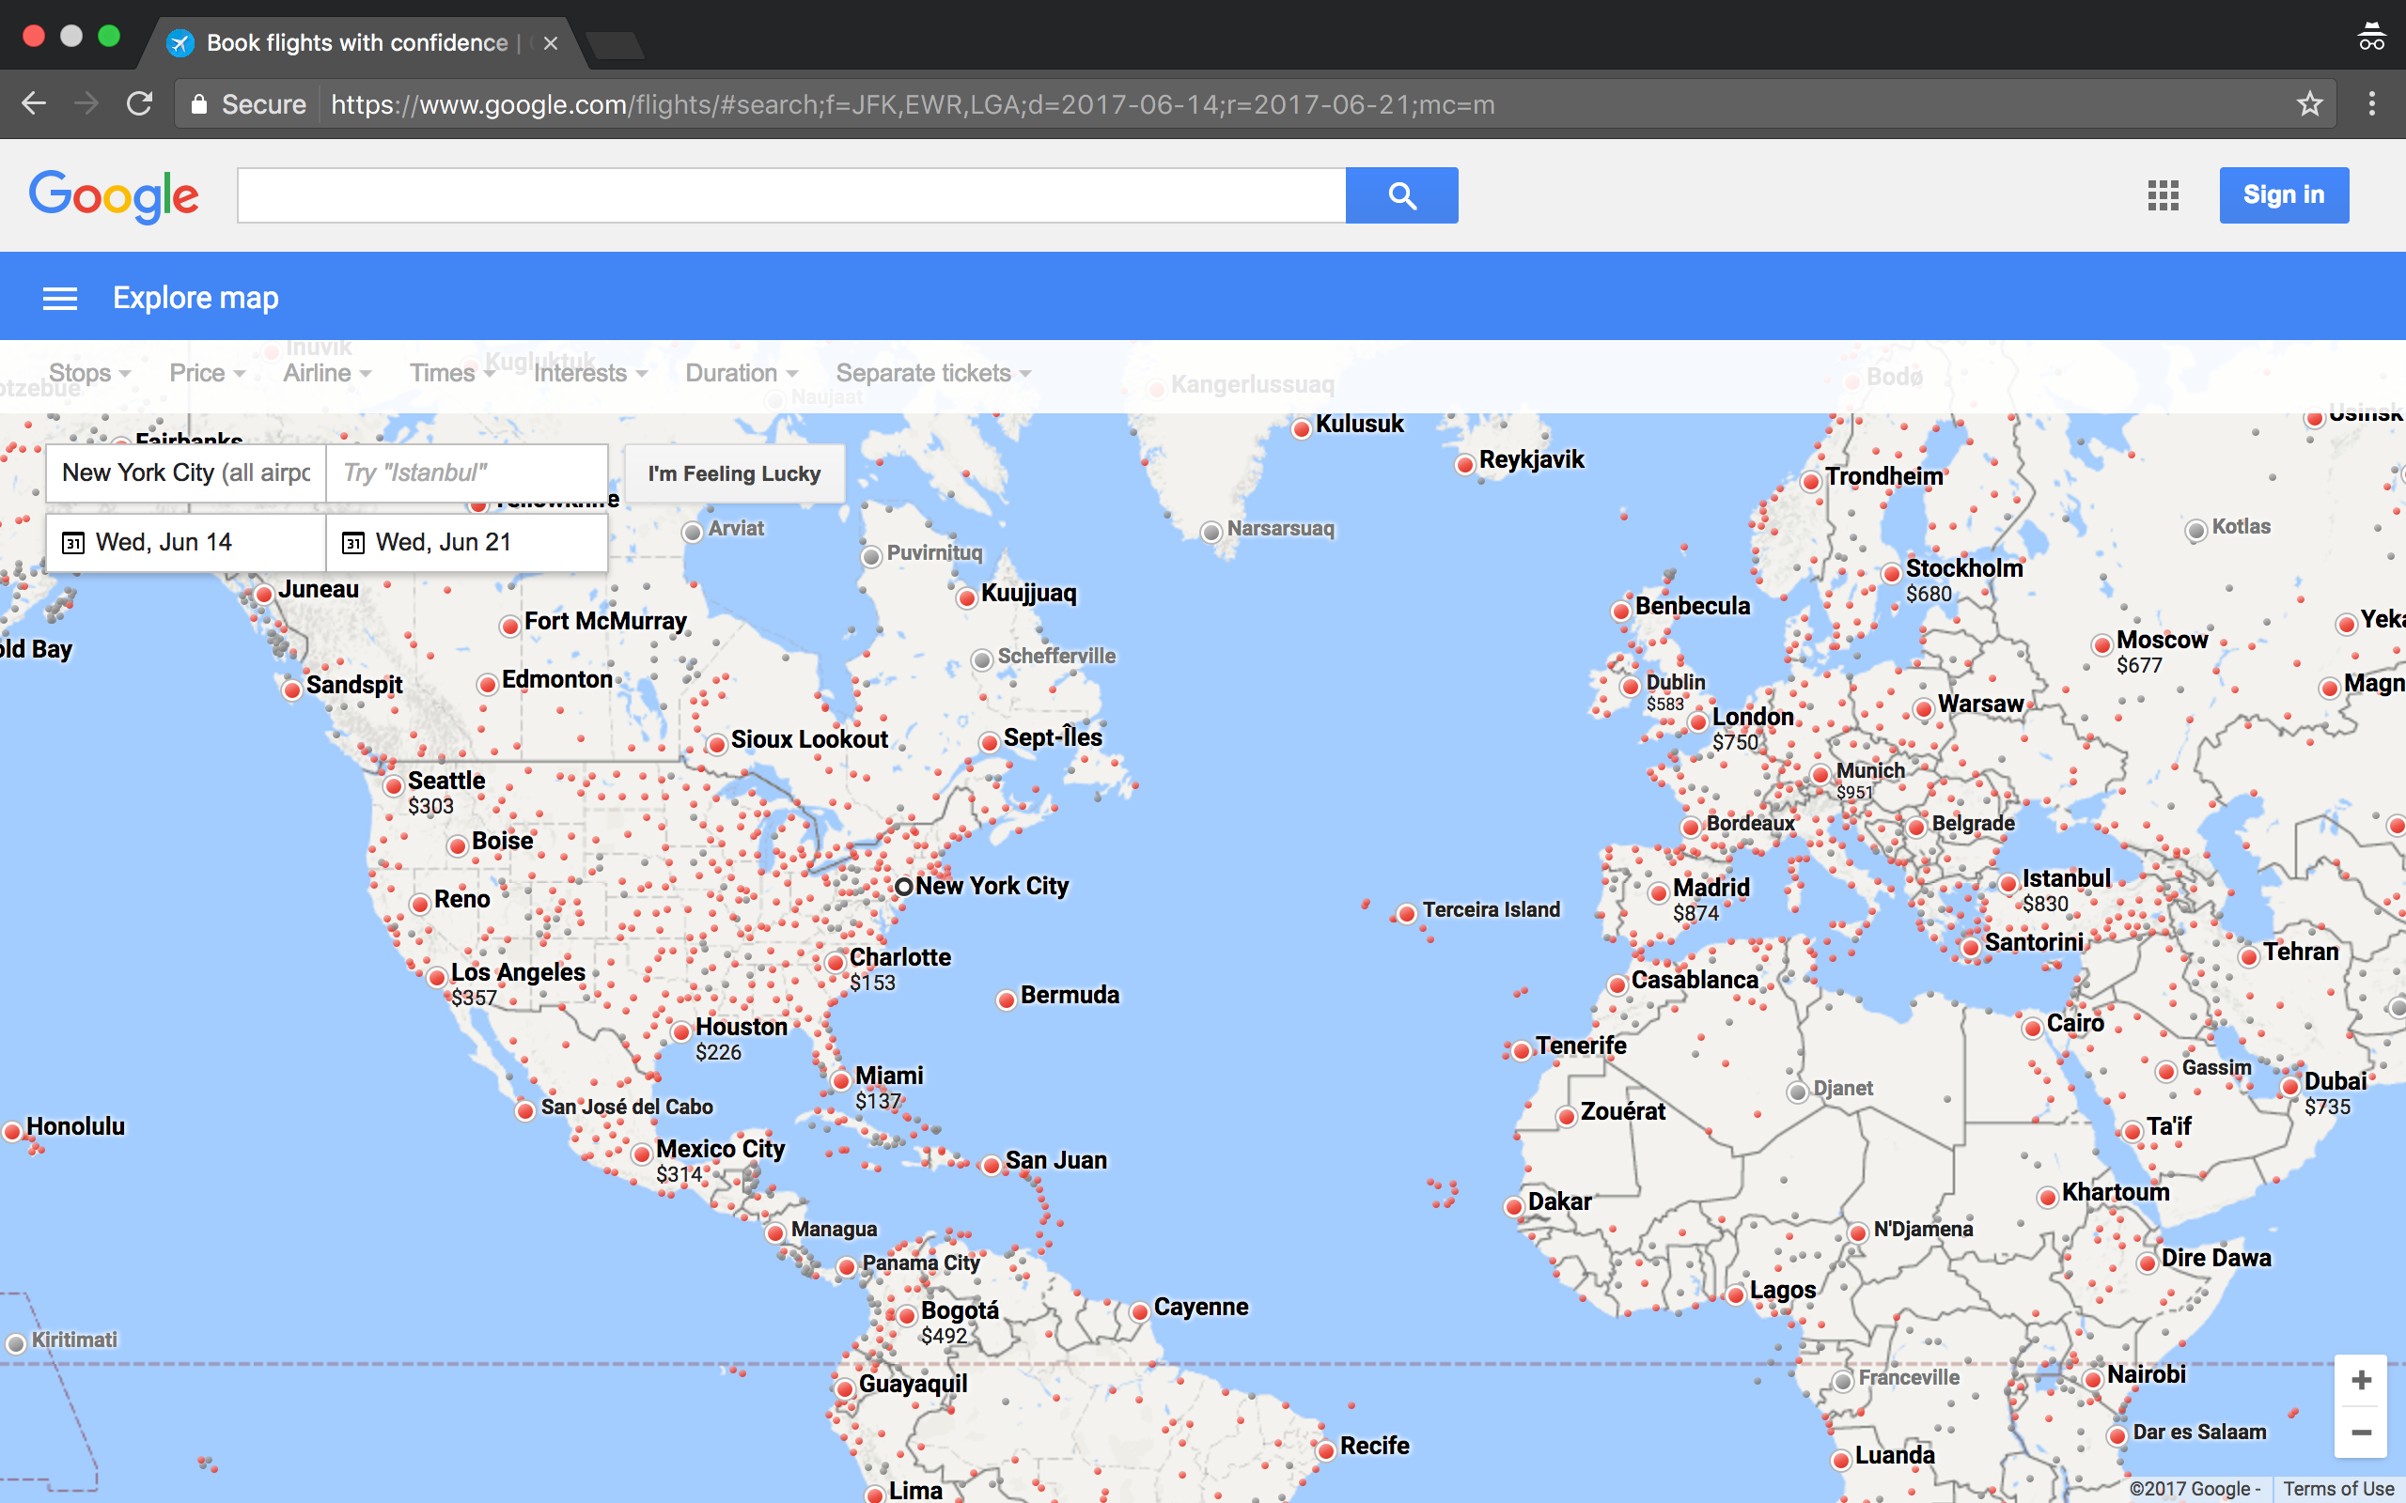Click the Moscow $677 label
This screenshot has height=1503, width=2406.
click(x=2162, y=652)
